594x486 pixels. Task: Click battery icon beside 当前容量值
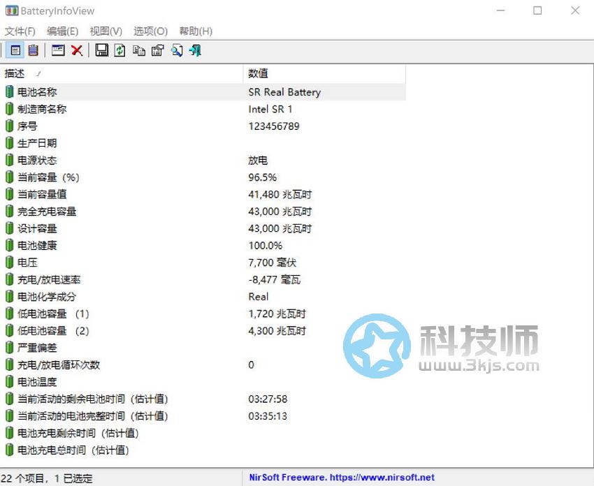(10, 194)
